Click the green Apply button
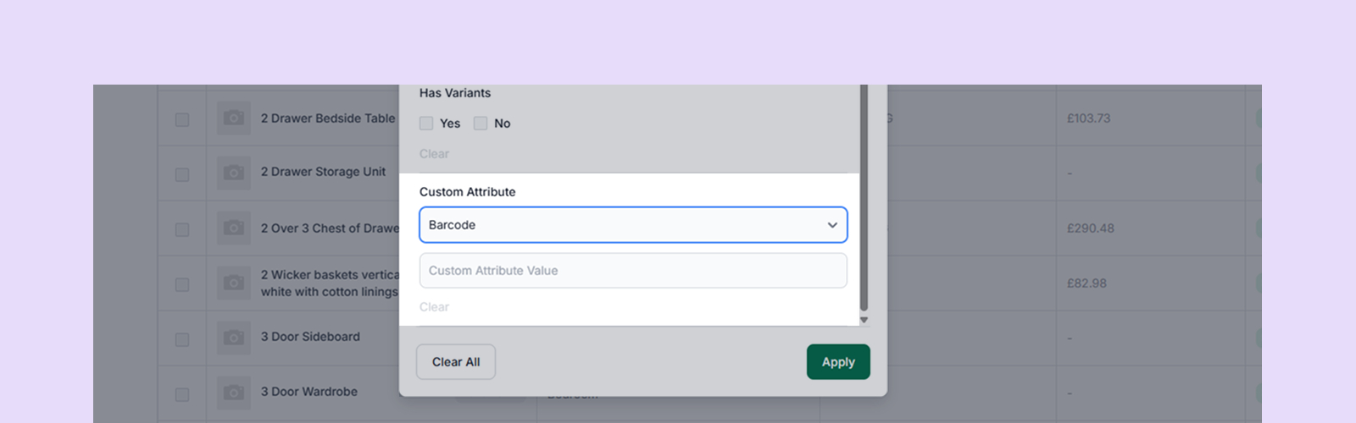1356x423 pixels. point(838,362)
